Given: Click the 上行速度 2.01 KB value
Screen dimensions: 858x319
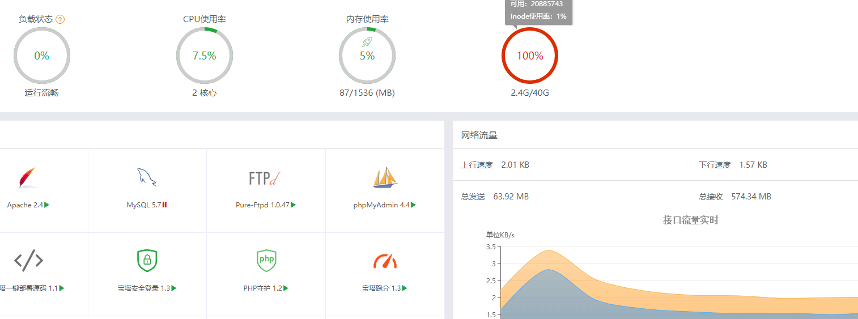Looking at the screenshot, I should 515,165.
